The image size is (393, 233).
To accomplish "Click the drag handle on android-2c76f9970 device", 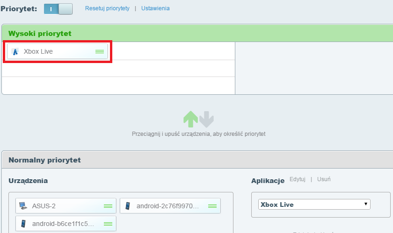I will coord(212,206).
